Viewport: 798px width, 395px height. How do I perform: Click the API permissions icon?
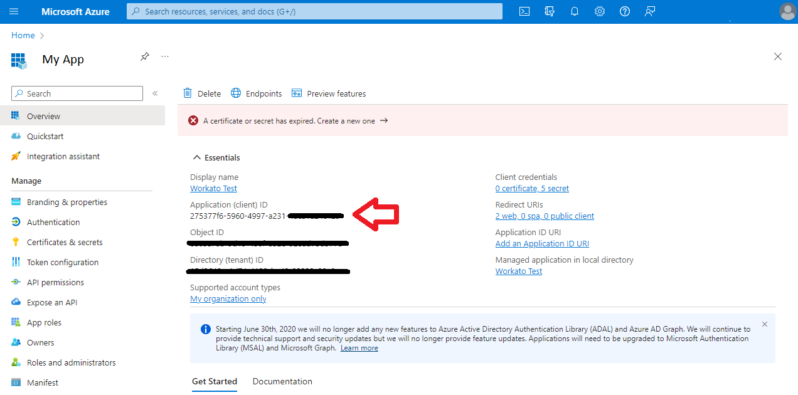point(16,282)
